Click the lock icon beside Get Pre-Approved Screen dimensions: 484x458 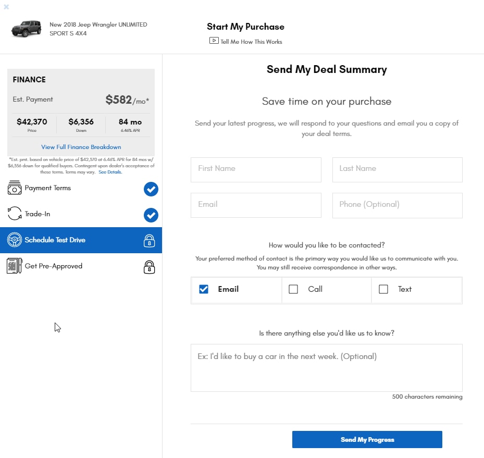(150, 267)
